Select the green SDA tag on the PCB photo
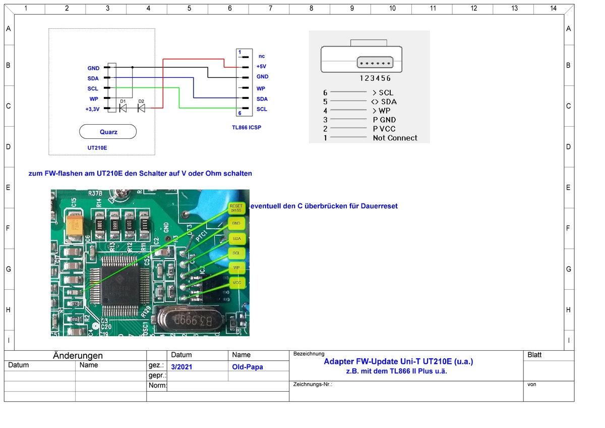The image size is (605, 428). [x=236, y=238]
